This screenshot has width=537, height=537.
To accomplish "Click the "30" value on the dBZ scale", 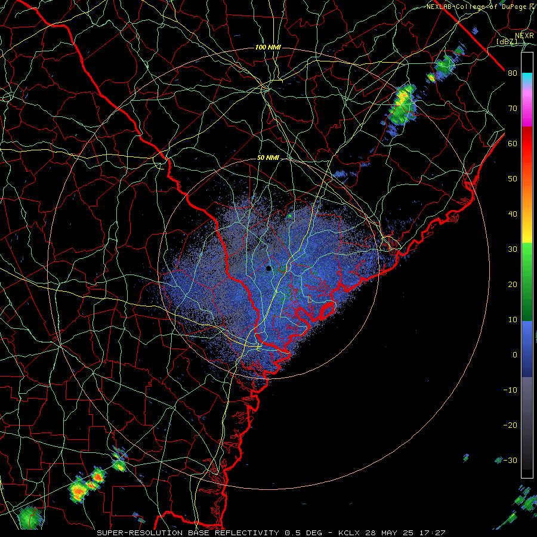I will [513, 249].
